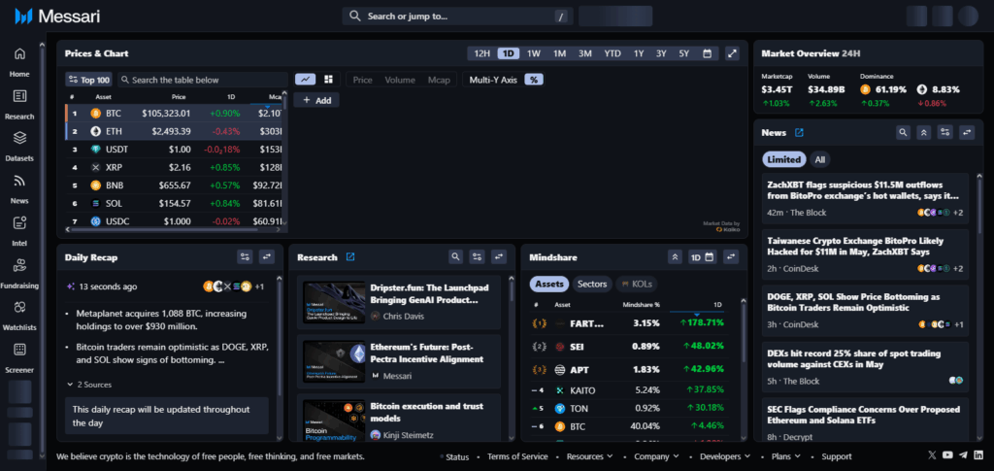
Task: Expand the Resources footer menu
Action: click(589, 456)
